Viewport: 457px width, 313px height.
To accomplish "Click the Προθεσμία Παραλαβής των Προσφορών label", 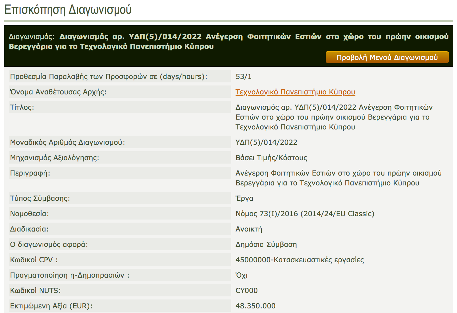I will 109,77.
